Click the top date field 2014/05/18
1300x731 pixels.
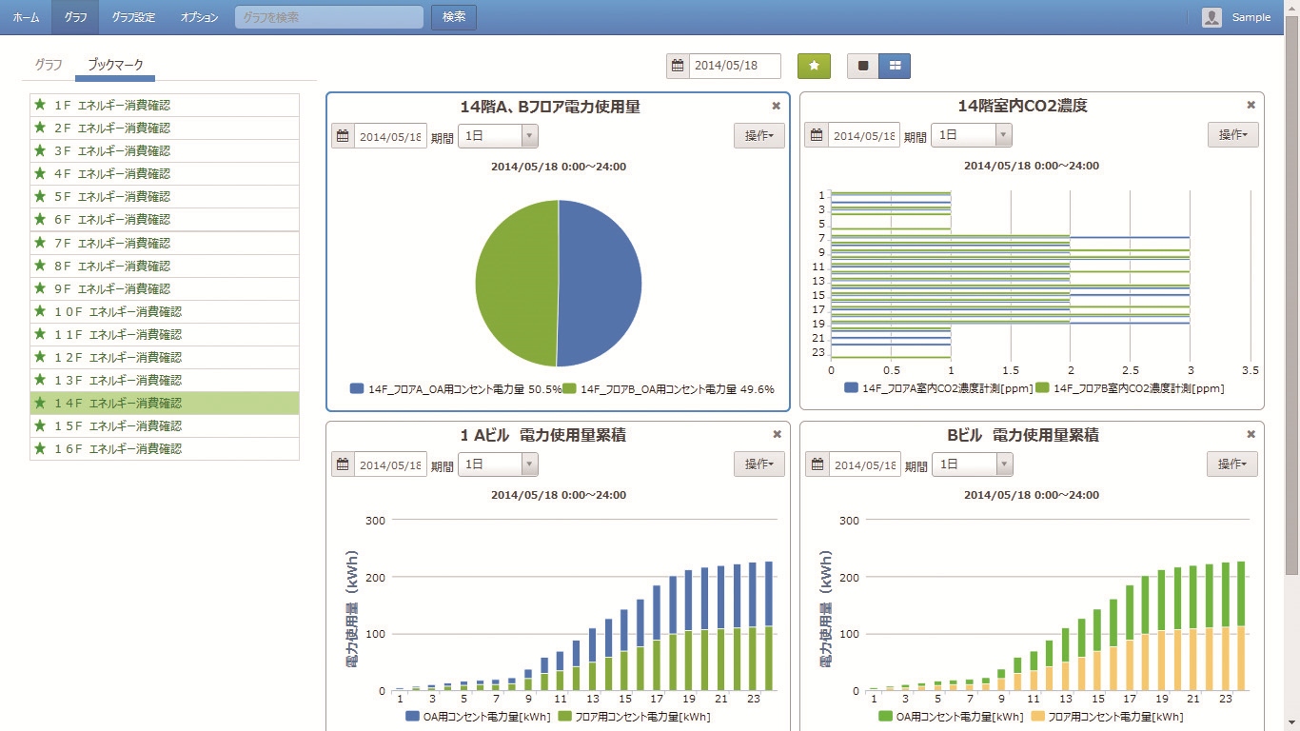pos(735,66)
